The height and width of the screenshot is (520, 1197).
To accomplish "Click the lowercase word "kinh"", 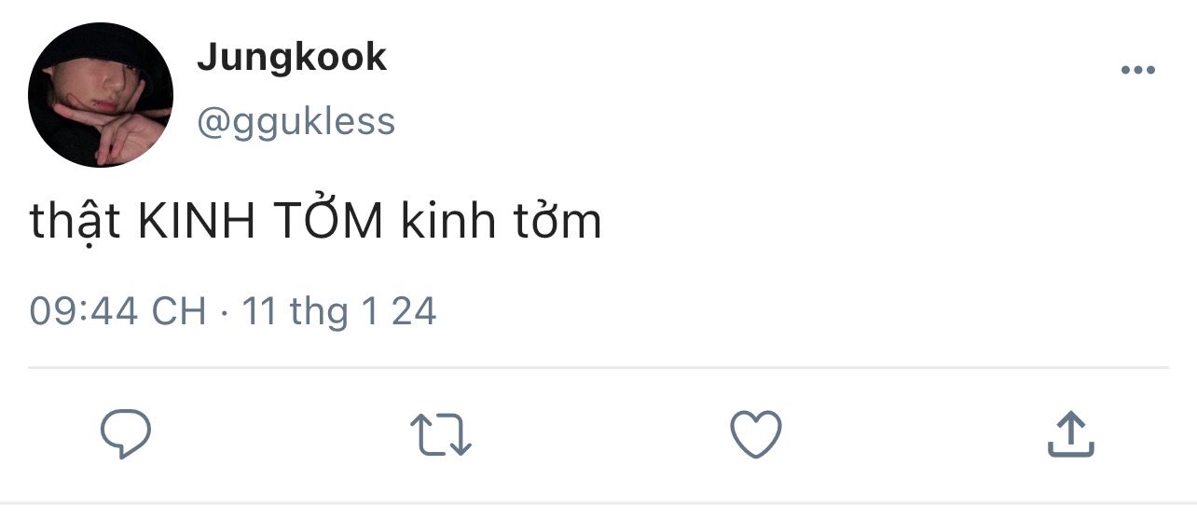I will click(x=447, y=222).
